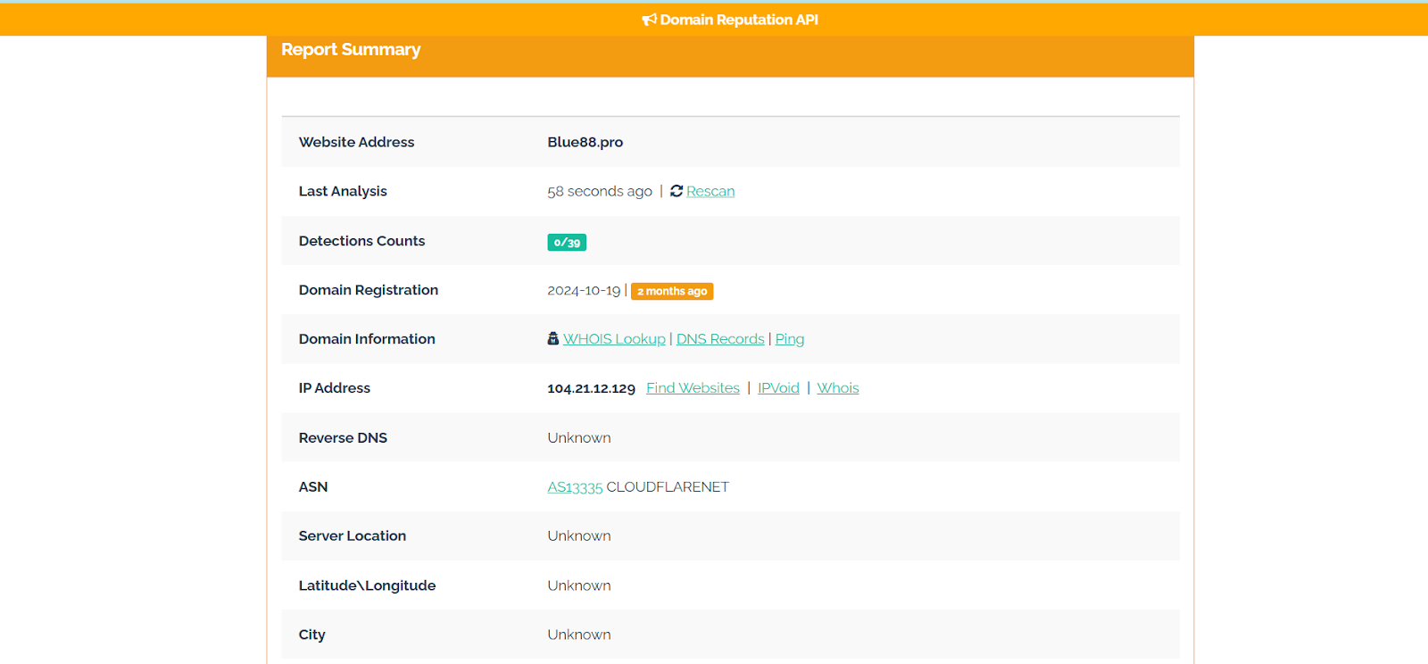Screen dimensions: 1428x664
Task: Rescan the website via the Rescan link
Action: point(710,191)
